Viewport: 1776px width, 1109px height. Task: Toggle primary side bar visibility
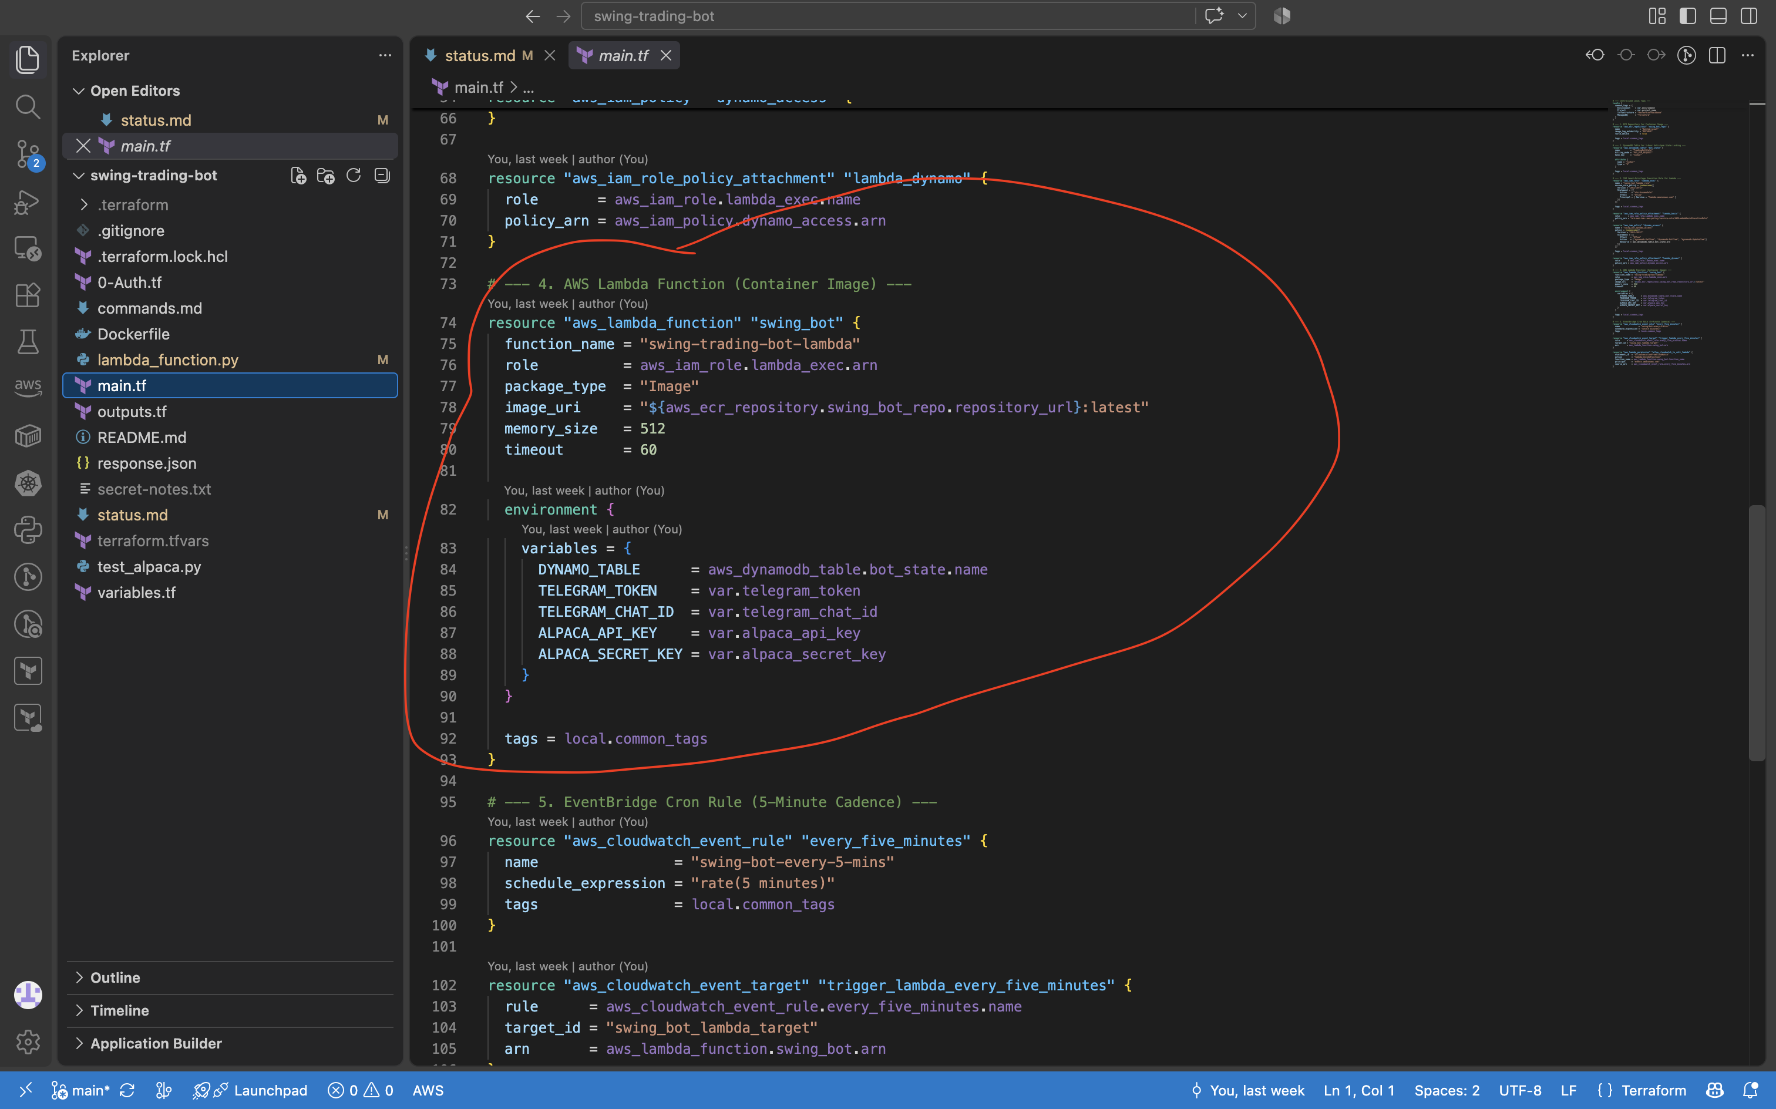tap(1688, 16)
